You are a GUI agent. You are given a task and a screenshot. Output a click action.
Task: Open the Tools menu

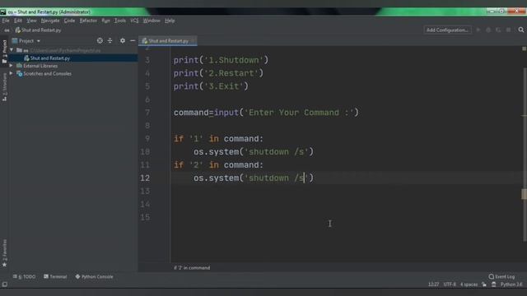pyautogui.click(x=120, y=21)
